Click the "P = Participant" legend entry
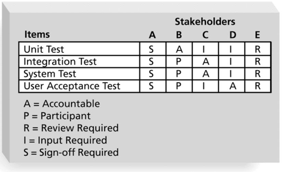Viewport: 282px width, 172px height. tap(57, 116)
